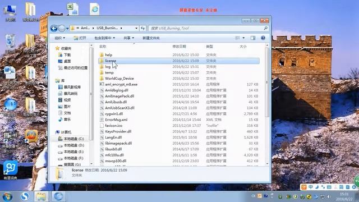The image size is (359, 202).
Task: Click the Explorer help question mark icon
Action: pos(263,38)
